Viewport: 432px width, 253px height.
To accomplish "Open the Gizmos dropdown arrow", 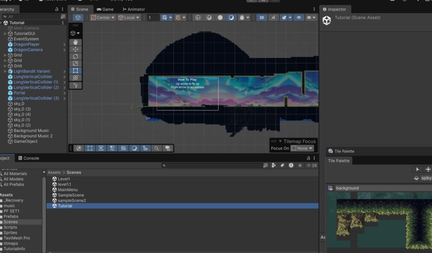I will [x=314, y=18].
